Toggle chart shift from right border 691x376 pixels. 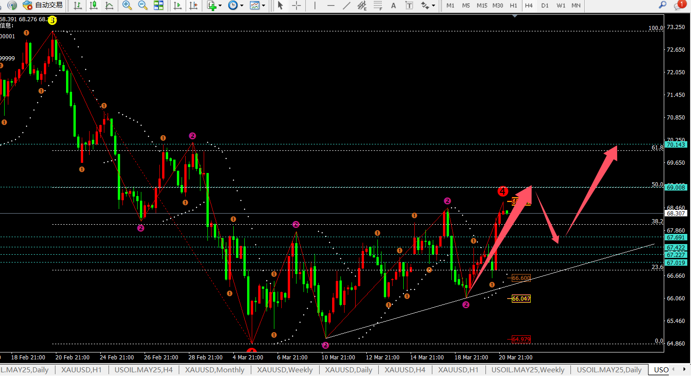click(x=194, y=6)
